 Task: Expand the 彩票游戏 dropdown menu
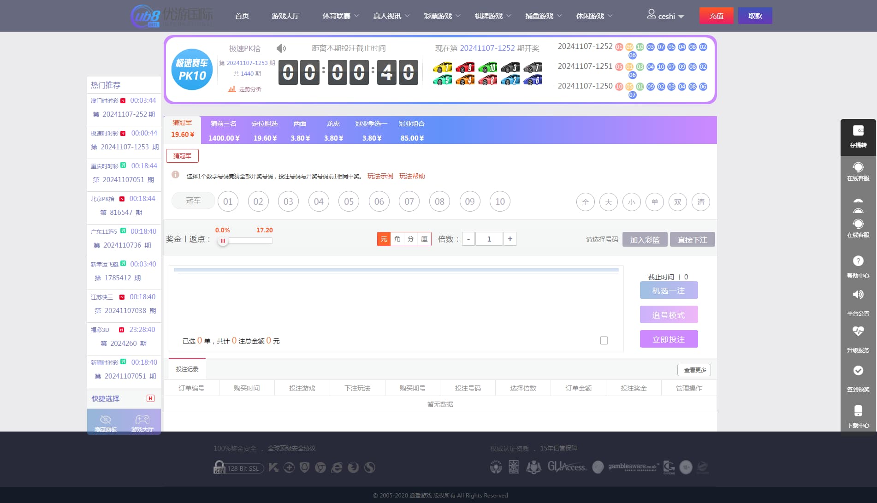442,16
